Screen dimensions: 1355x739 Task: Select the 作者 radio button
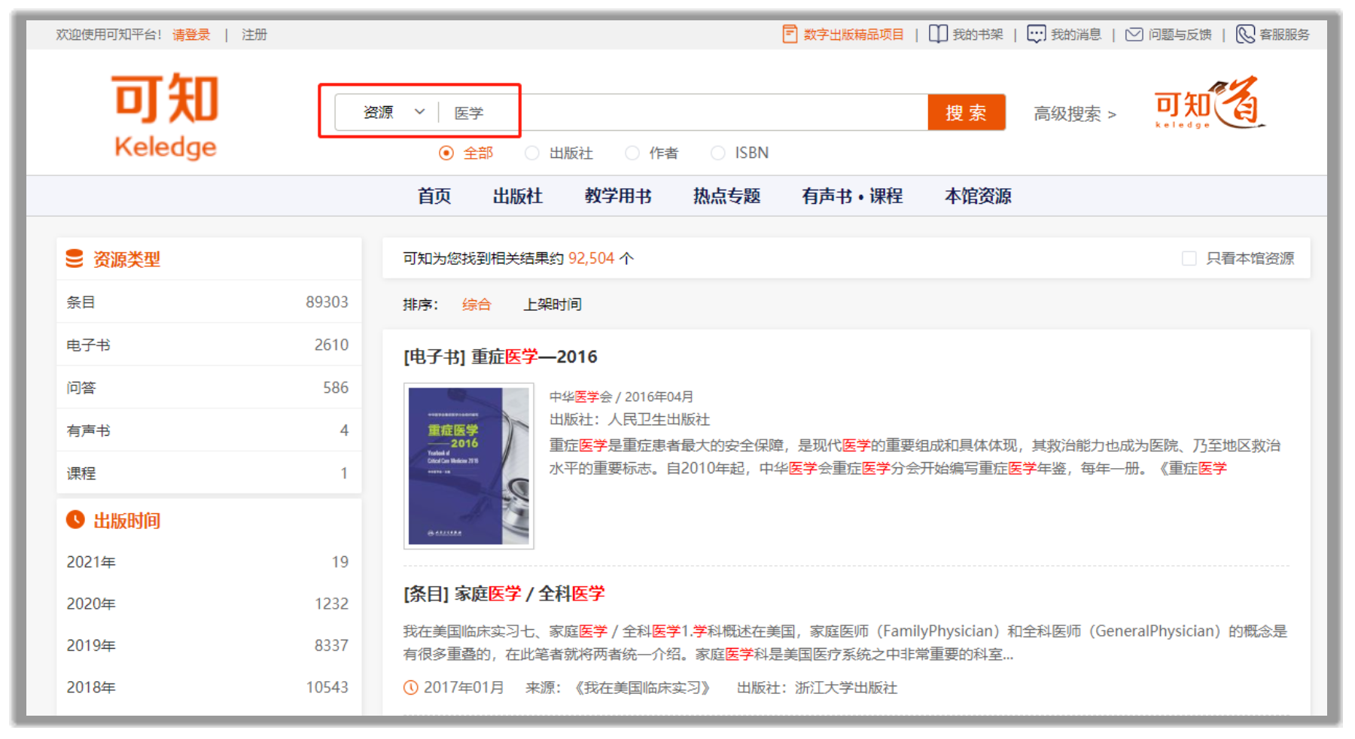(632, 153)
